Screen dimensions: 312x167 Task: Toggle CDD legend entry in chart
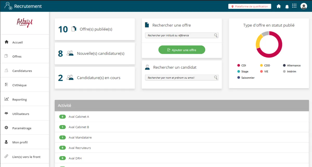tap(265, 66)
